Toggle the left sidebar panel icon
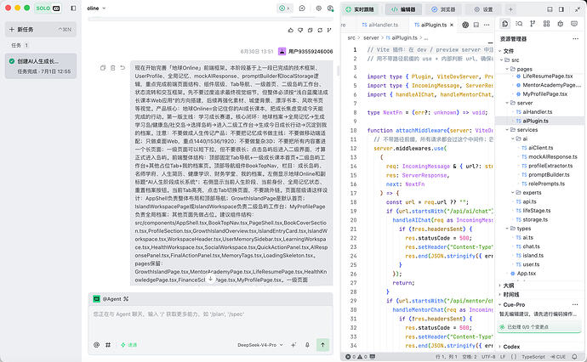Image resolution: width=587 pixels, height=362 pixels. pyautogui.click(x=73, y=8)
